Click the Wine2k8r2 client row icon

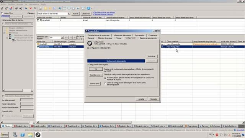(x=38, y=44)
